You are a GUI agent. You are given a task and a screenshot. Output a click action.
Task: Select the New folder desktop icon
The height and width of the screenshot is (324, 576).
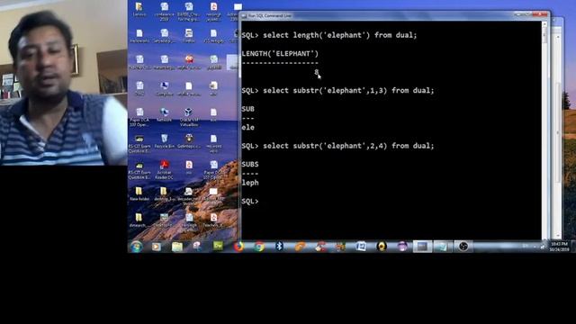click(x=139, y=193)
